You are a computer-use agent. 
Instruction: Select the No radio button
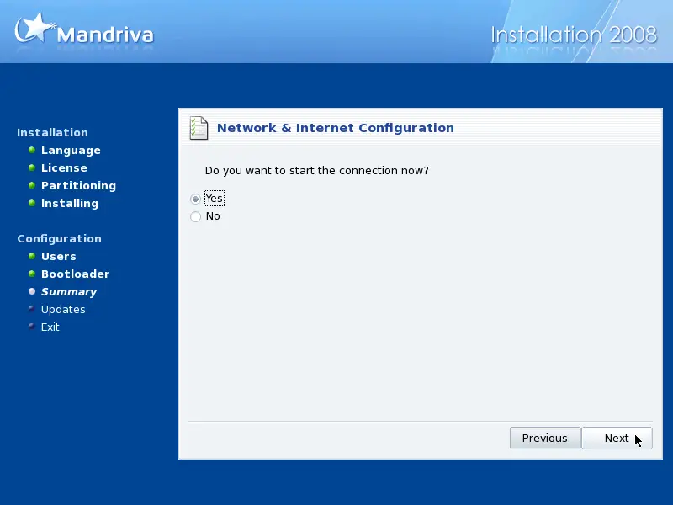(195, 216)
